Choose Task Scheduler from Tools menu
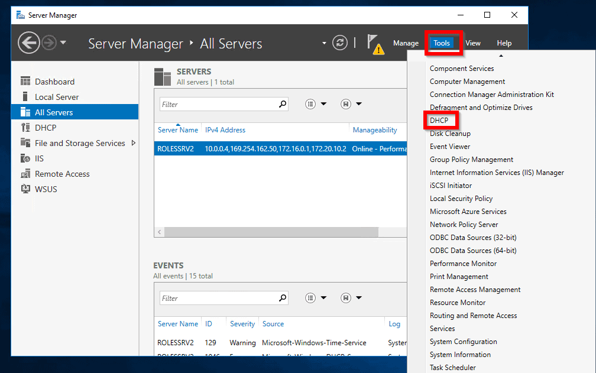 point(453,367)
